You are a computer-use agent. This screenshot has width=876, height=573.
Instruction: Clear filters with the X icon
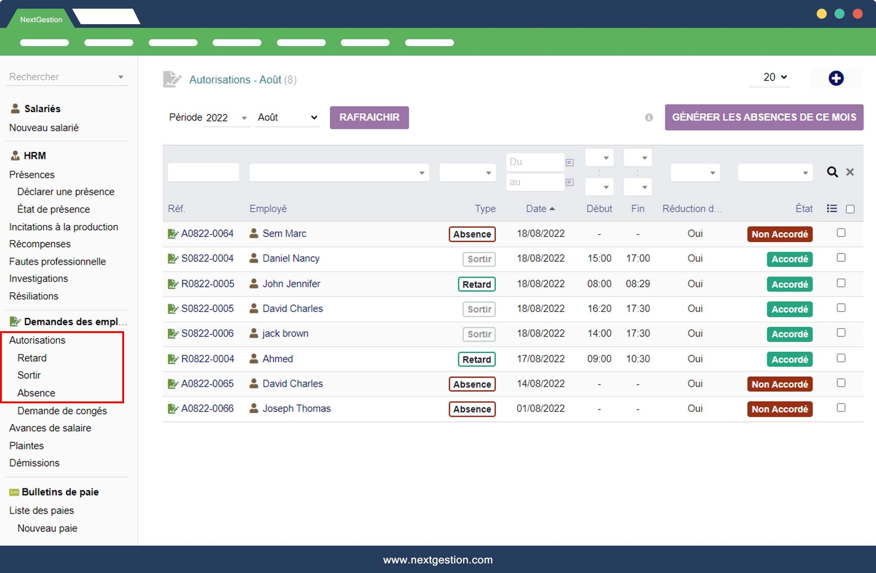850,172
